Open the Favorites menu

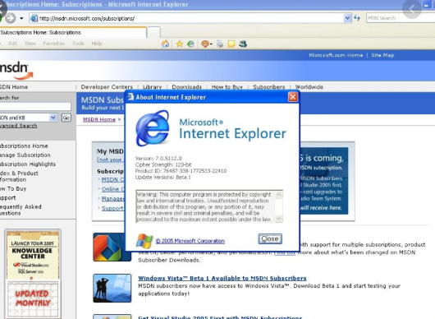[x=54, y=44]
